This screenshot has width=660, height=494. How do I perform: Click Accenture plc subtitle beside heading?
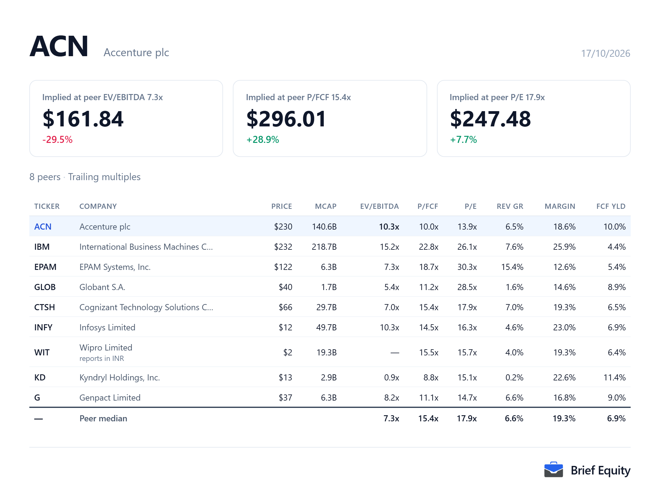coord(136,53)
